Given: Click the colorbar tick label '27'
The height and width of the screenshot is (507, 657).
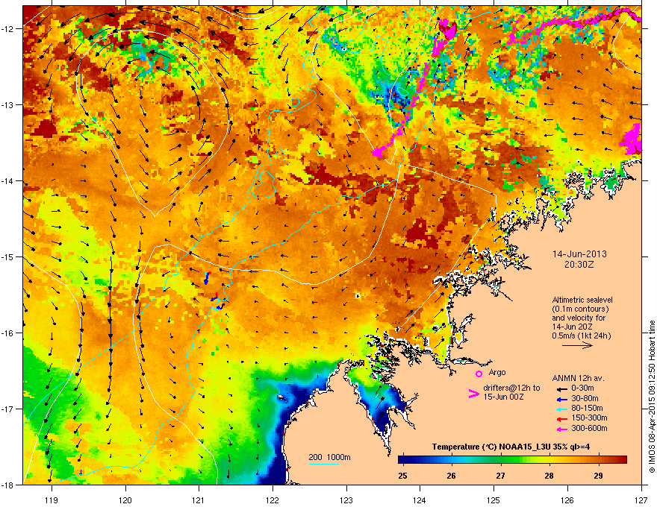Looking at the screenshot, I should pyautogui.click(x=500, y=476).
